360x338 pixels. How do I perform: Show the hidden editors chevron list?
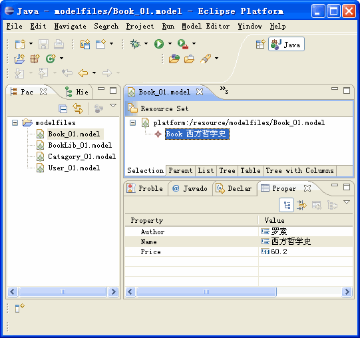point(224,90)
